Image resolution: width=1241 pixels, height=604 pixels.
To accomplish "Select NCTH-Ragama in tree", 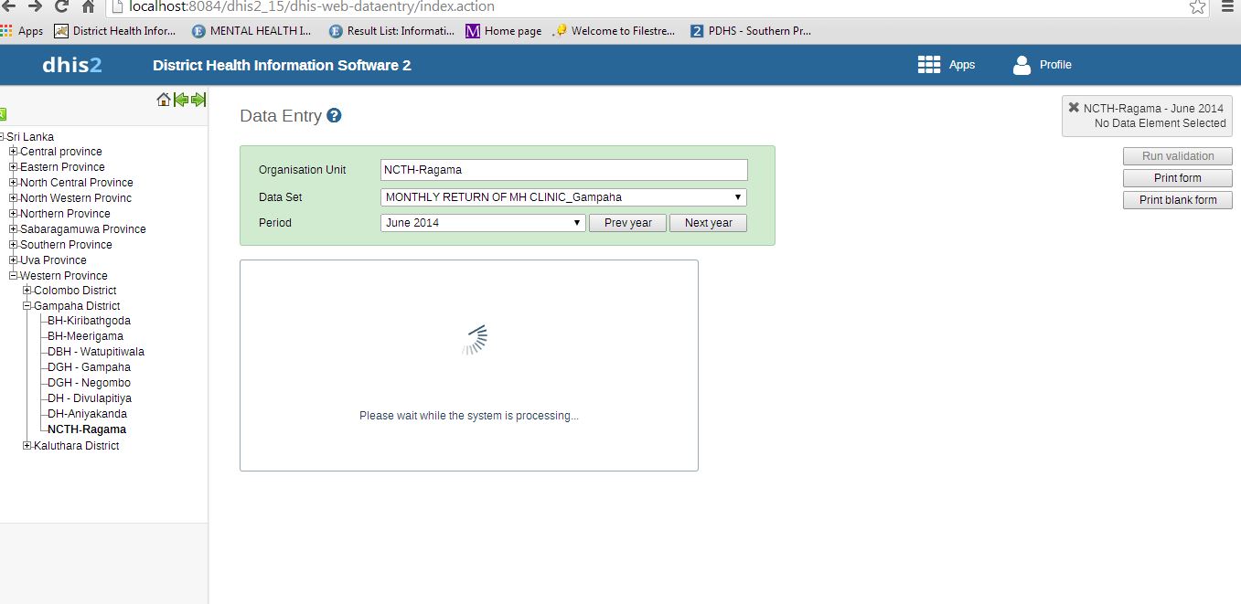I will pos(87,429).
